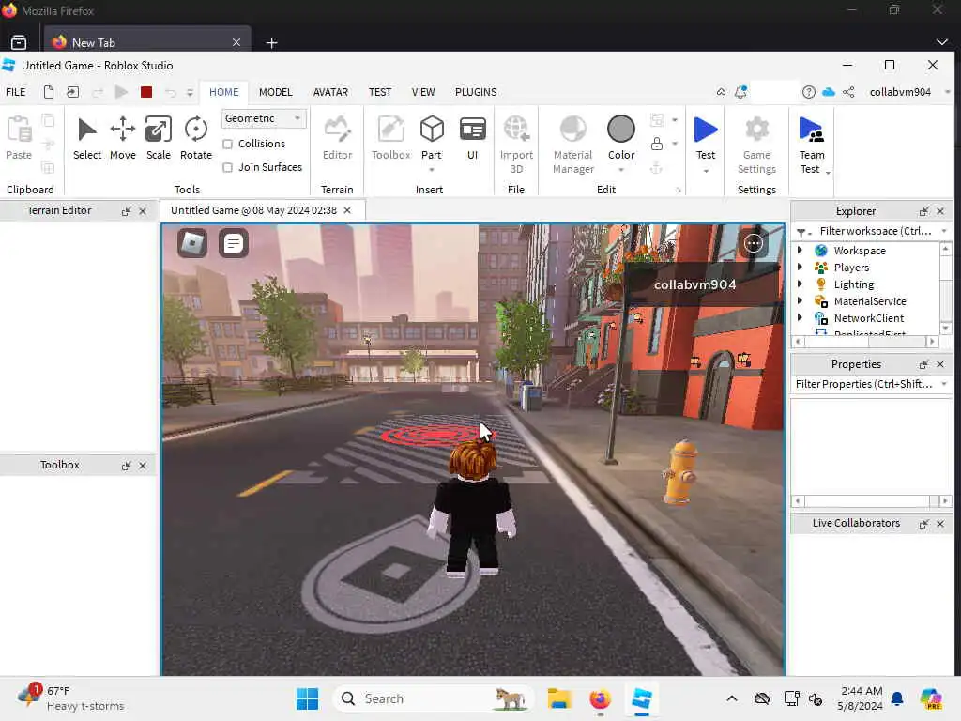Open the three-dots menu in viewport
Viewport: 961px width, 721px height.
point(754,243)
